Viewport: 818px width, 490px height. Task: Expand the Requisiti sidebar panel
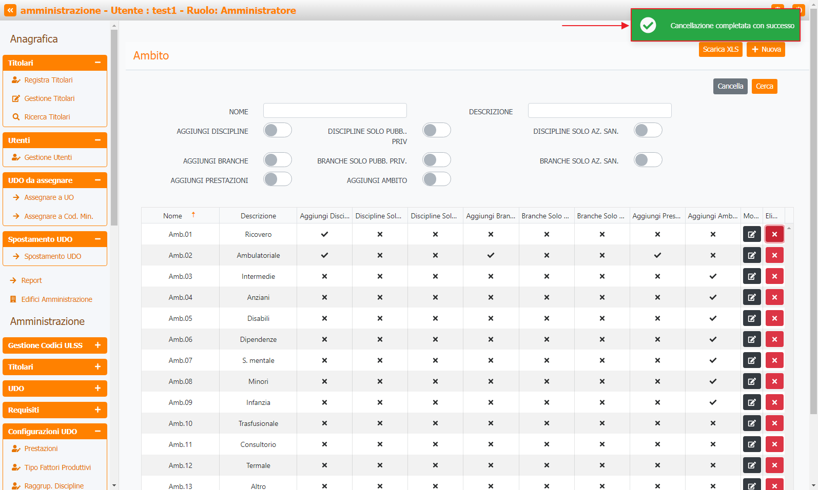coord(98,410)
